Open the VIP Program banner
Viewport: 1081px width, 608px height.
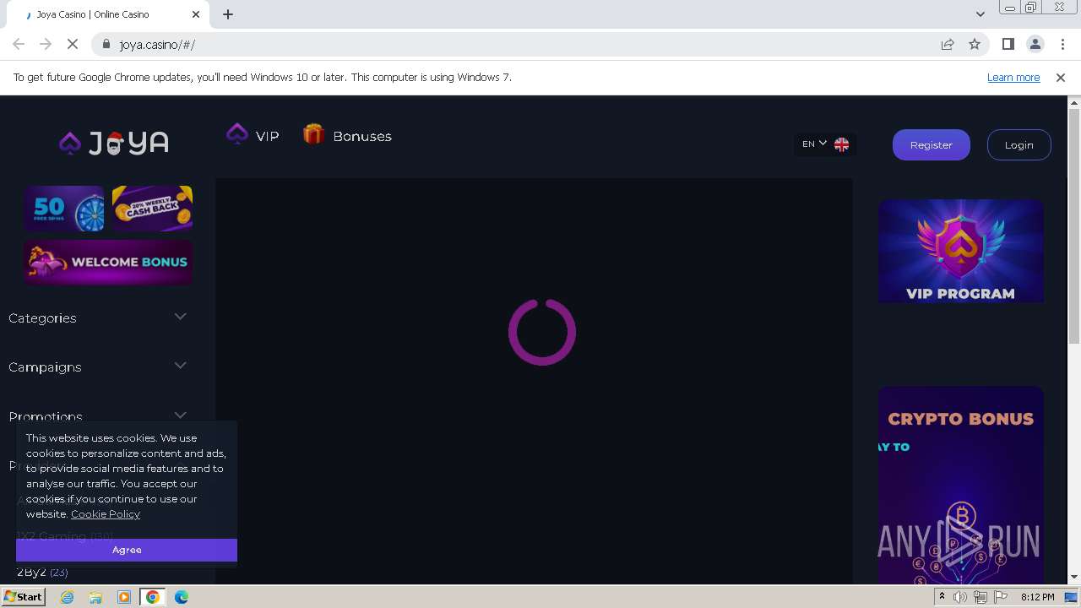[x=961, y=251]
